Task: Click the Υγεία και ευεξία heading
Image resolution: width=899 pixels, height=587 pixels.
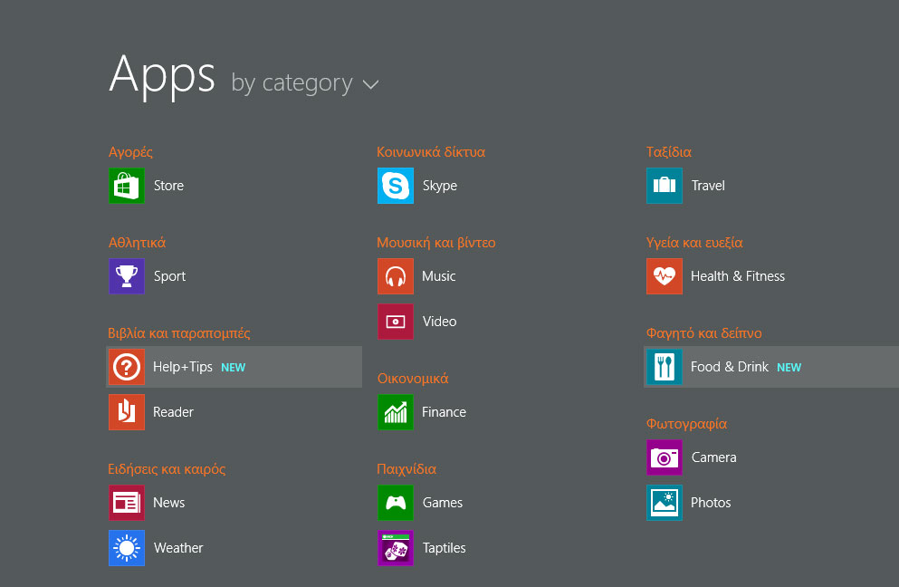Action: click(694, 242)
